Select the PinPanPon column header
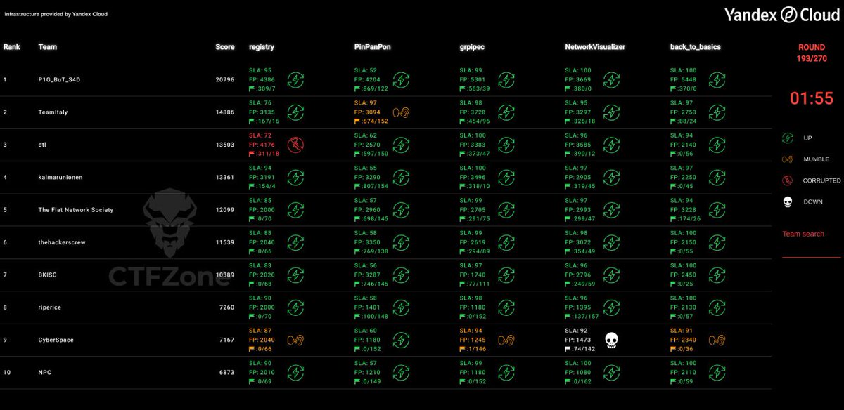Viewport: 844px width, 410px height. coord(372,47)
